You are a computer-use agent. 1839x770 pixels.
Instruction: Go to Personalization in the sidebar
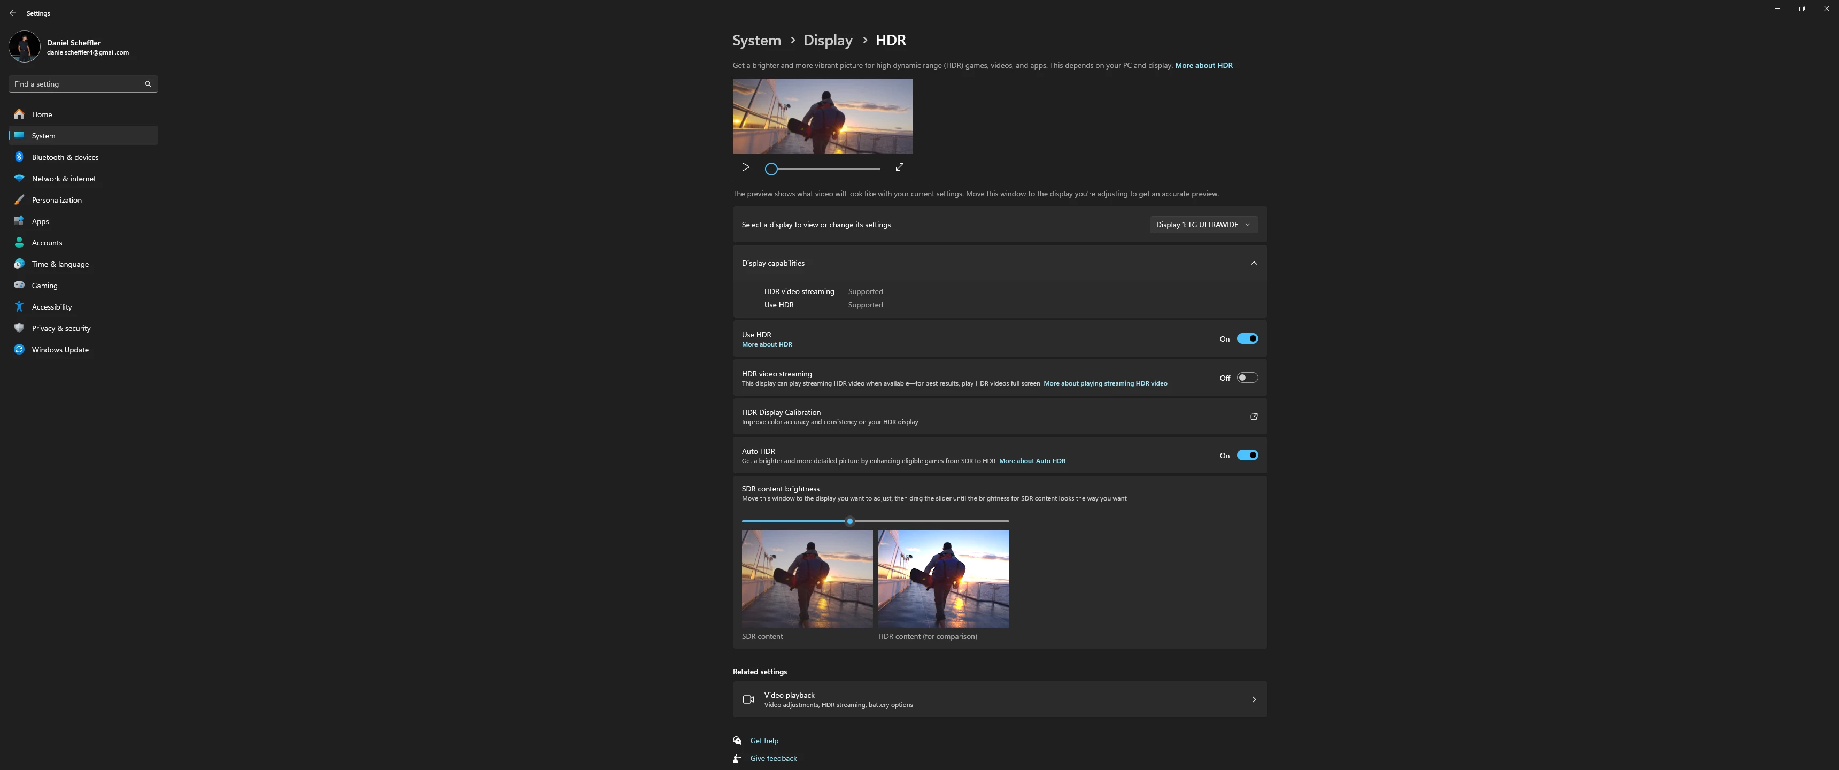(56, 200)
